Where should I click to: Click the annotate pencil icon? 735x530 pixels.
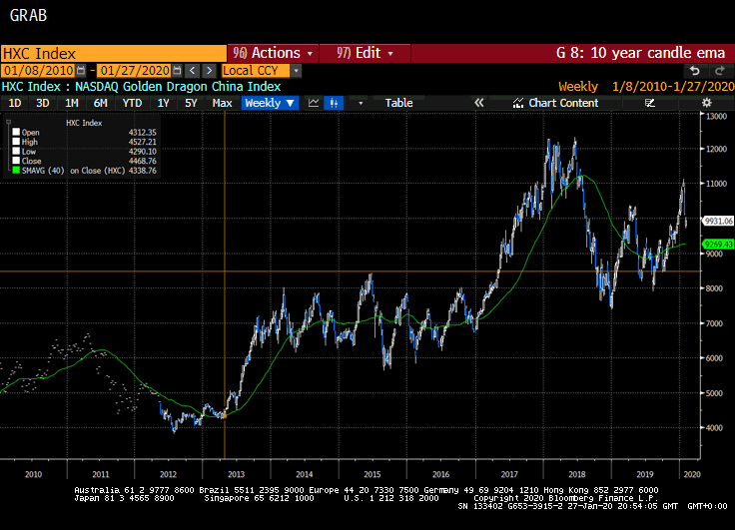click(650, 103)
